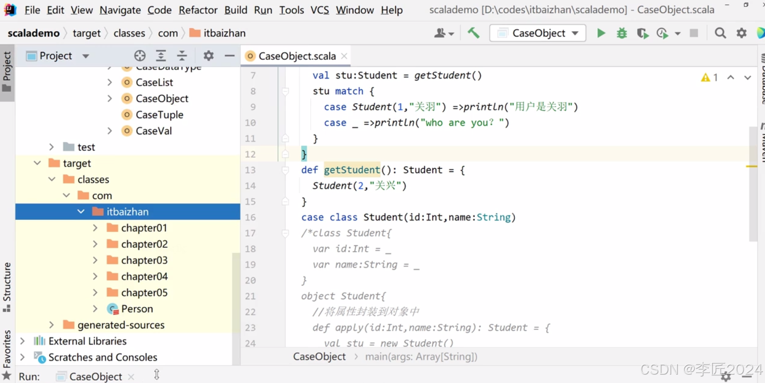Viewport: 765px width, 383px height.
Task: Click scalademo in the navigation breadcrumb
Action: (34, 33)
